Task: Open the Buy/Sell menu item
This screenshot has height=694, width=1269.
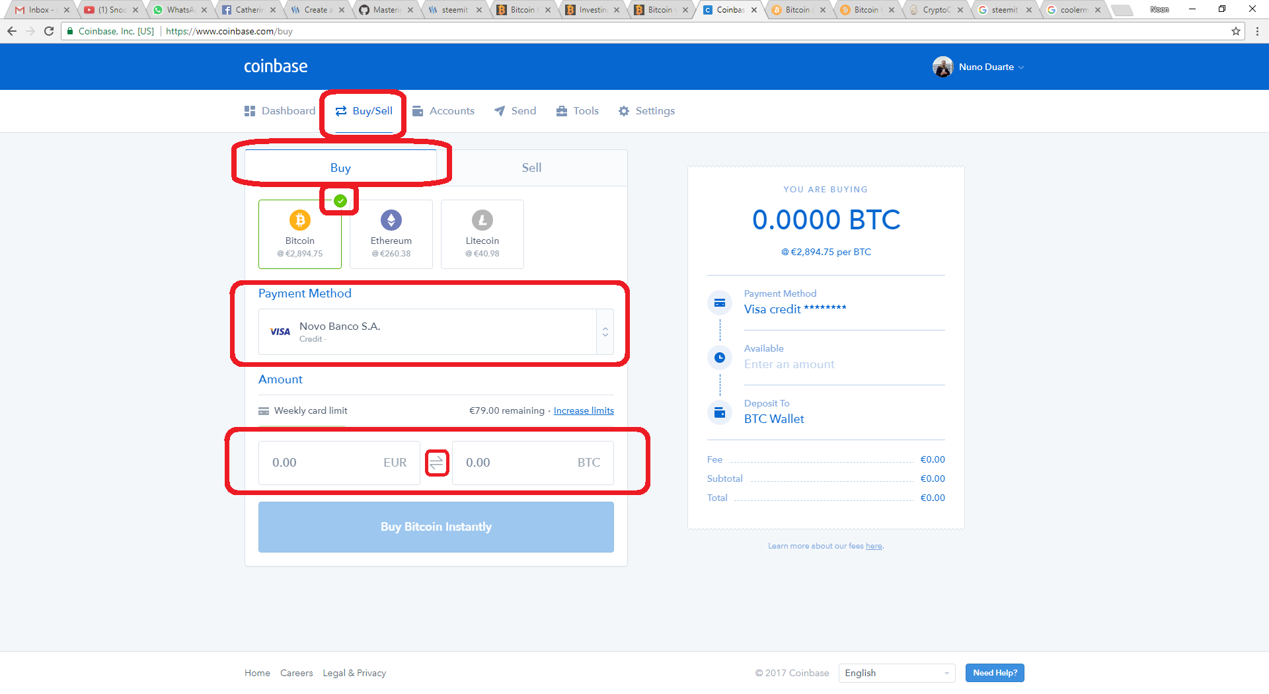Action: (x=364, y=111)
